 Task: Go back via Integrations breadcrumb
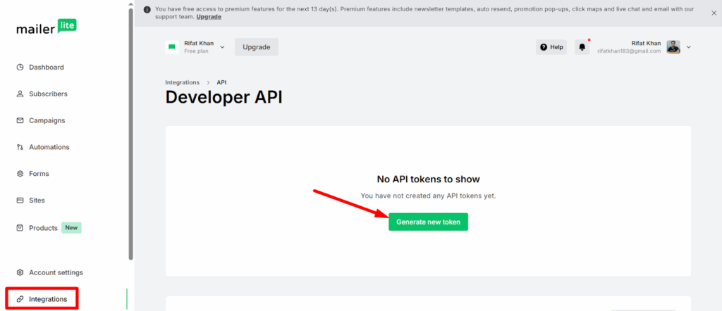183,82
